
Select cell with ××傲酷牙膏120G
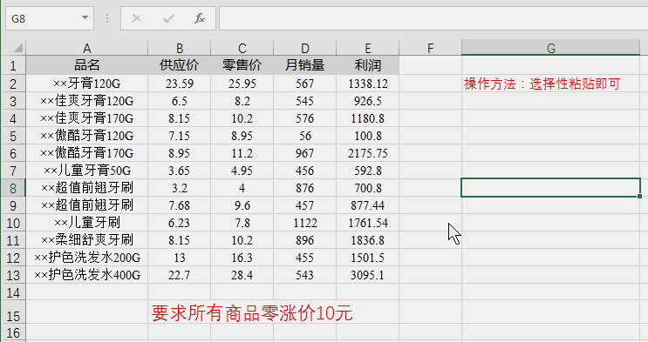point(87,136)
